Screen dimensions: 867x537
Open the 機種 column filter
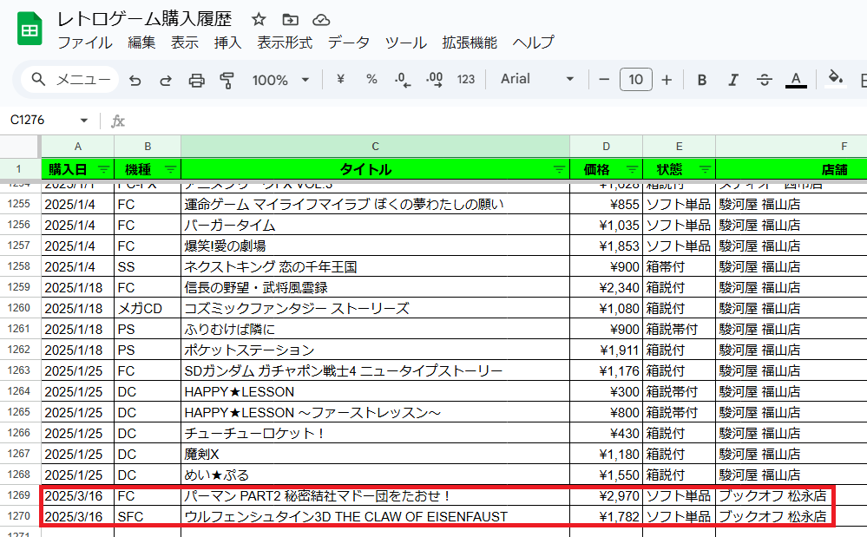(x=170, y=170)
